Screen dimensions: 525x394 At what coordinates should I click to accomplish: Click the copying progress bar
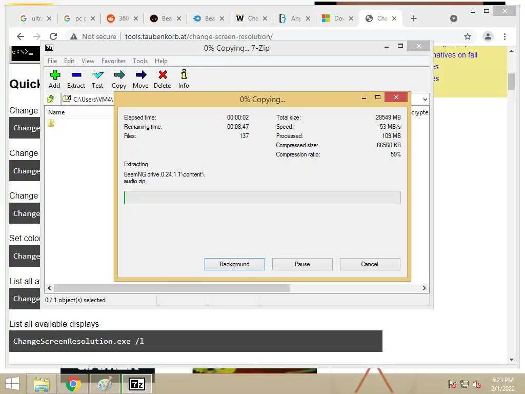(262, 198)
